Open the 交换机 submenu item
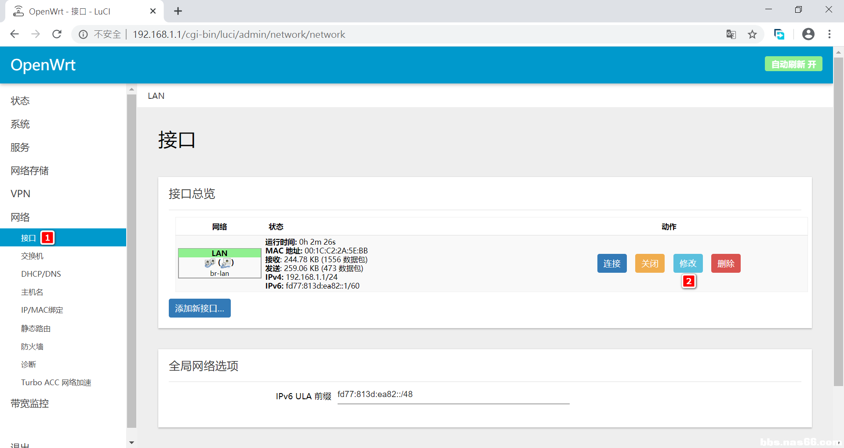This screenshot has width=844, height=448. click(x=32, y=256)
